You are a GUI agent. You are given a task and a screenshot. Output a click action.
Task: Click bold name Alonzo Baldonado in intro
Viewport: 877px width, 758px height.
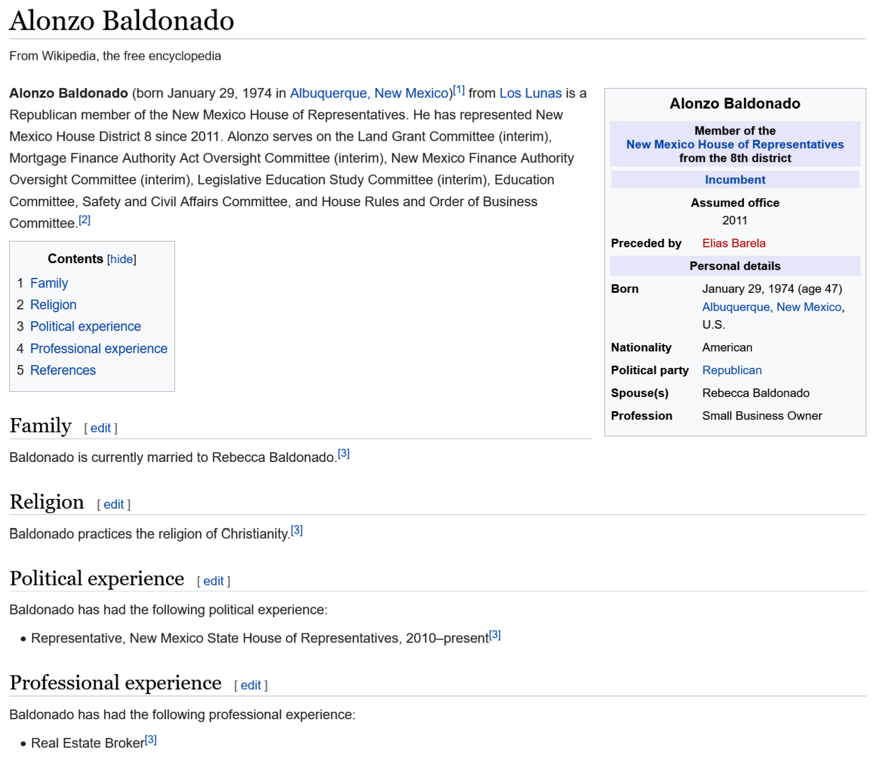(x=68, y=93)
